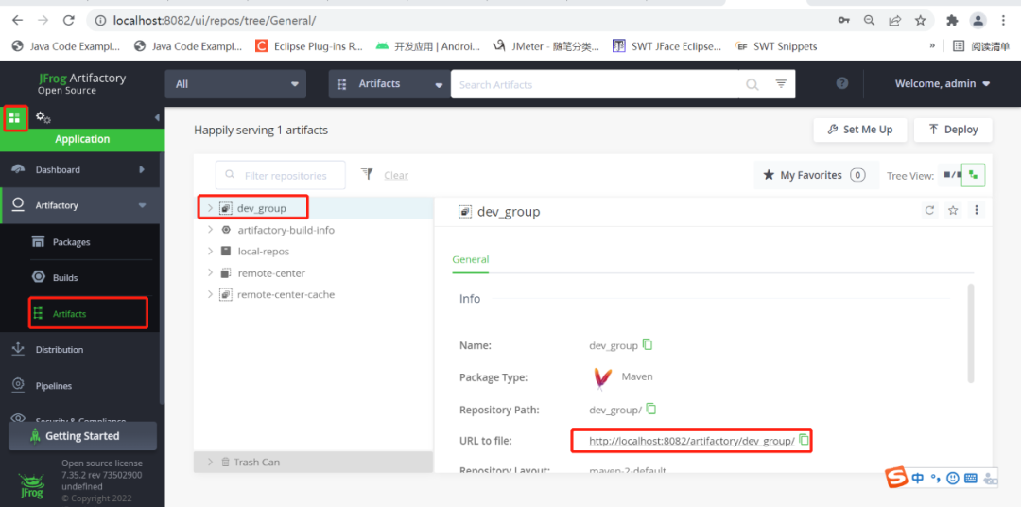Click the URL http://localhost:8082/artifactory/dev_group/ text

tap(691, 441)
